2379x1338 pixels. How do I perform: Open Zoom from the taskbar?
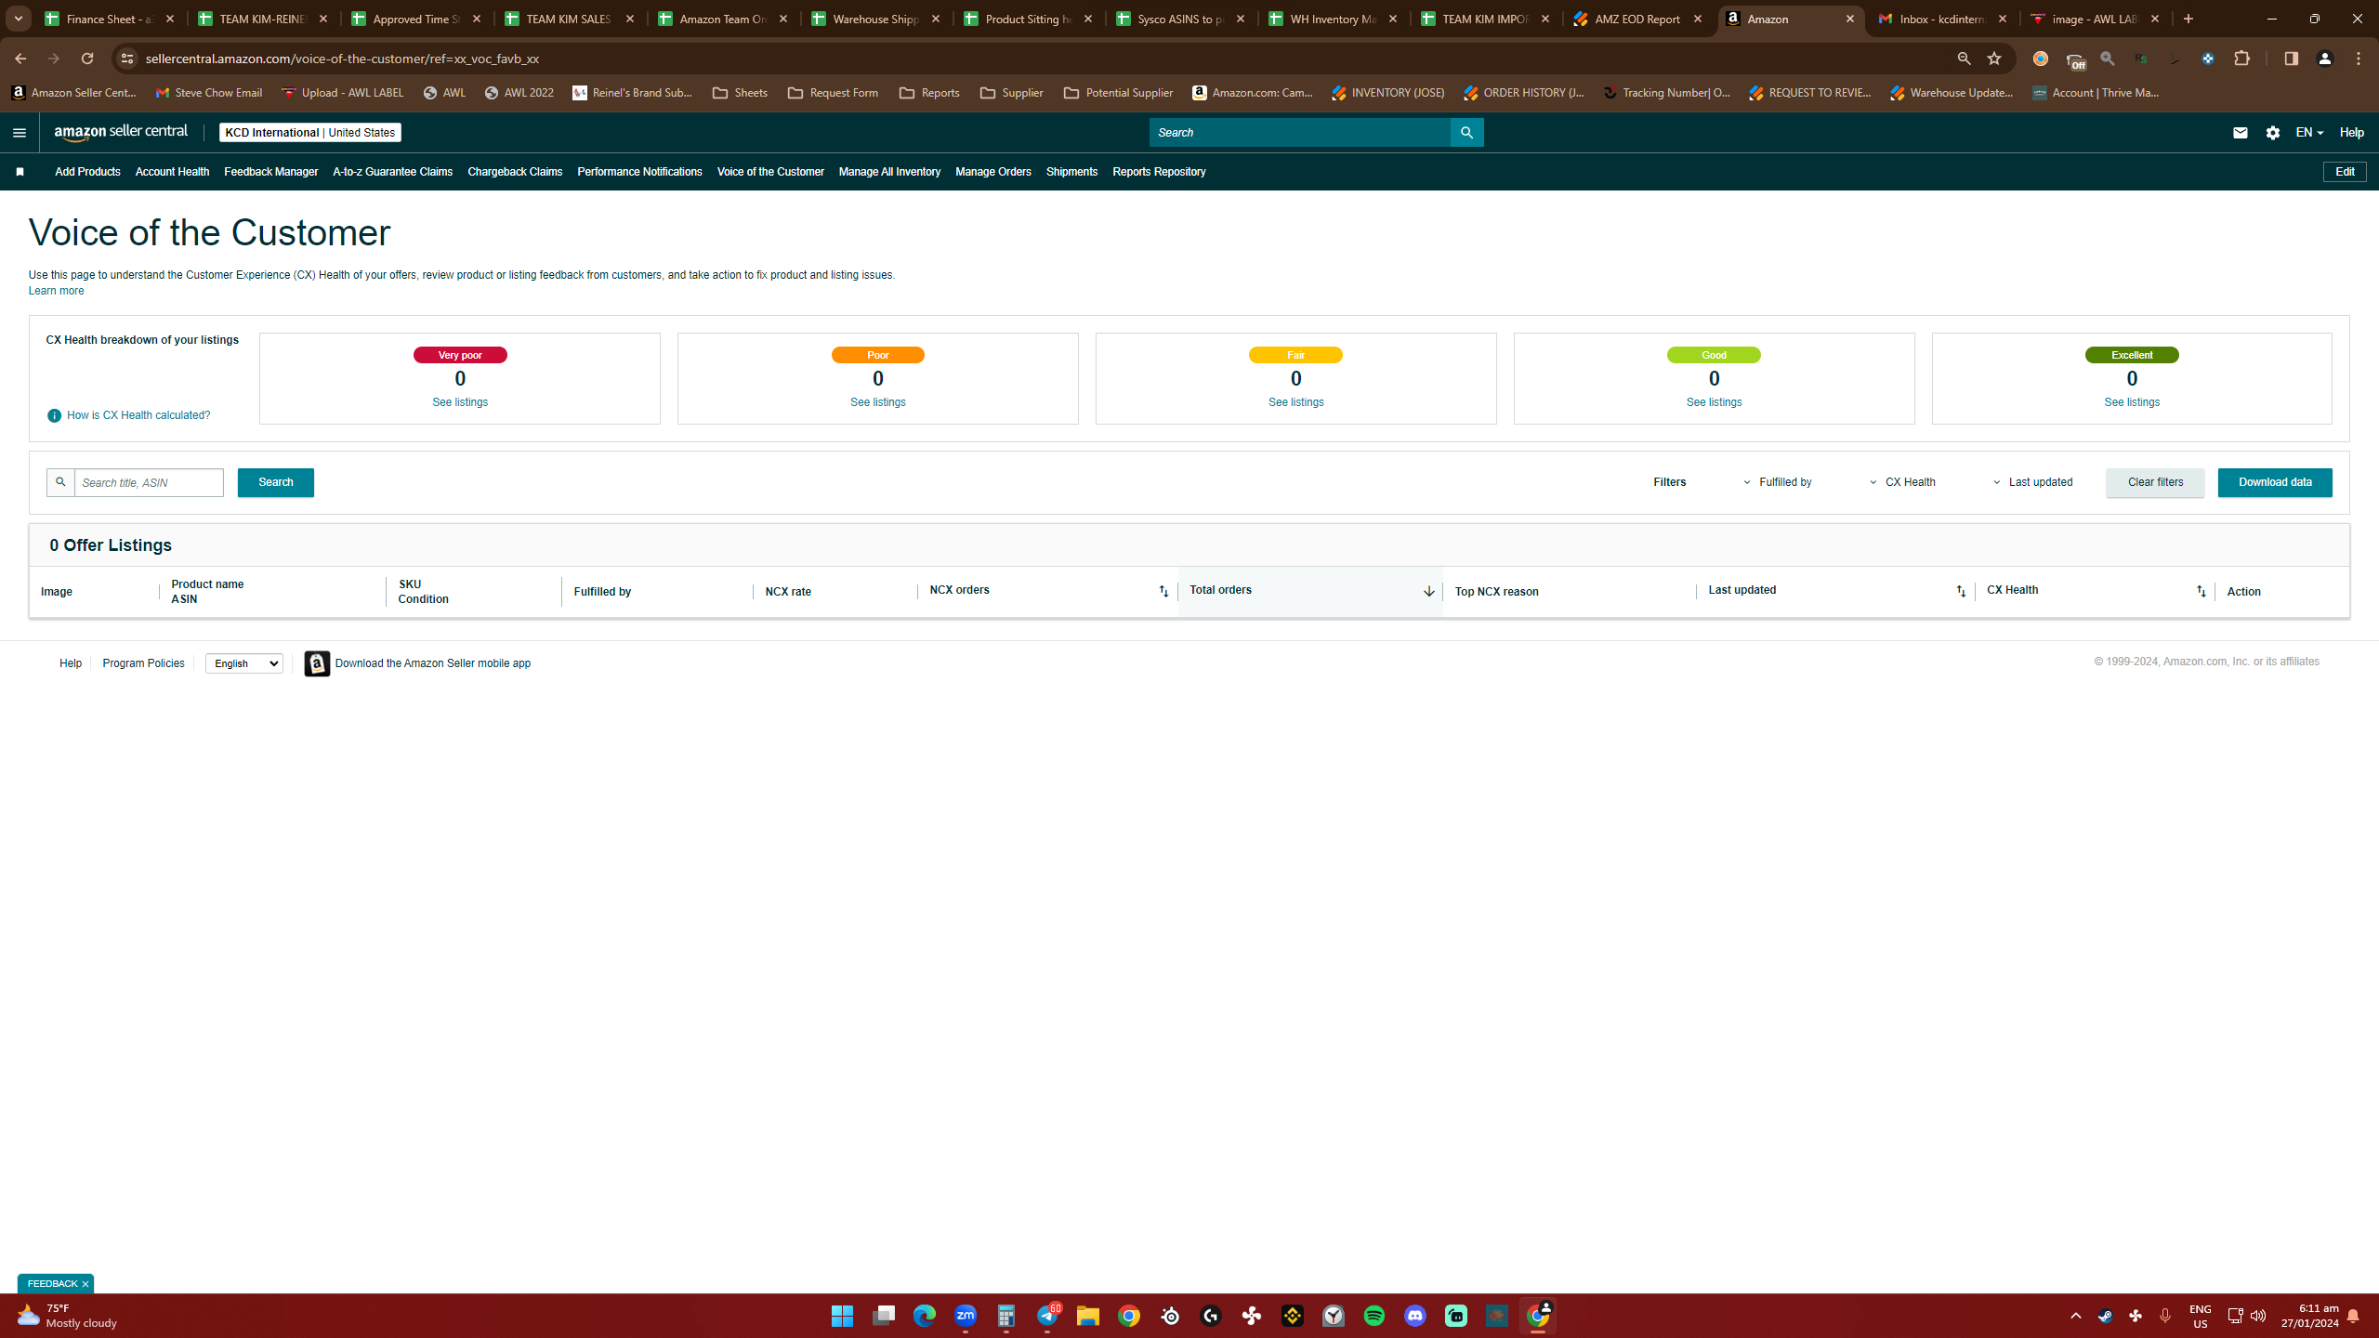[966, 1316]
